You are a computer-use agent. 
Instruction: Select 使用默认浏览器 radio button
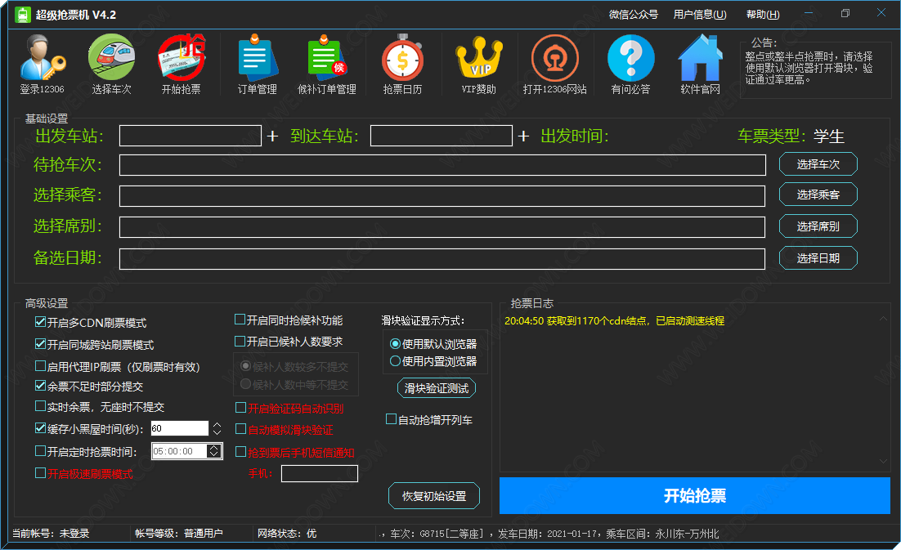coord(396,344)
